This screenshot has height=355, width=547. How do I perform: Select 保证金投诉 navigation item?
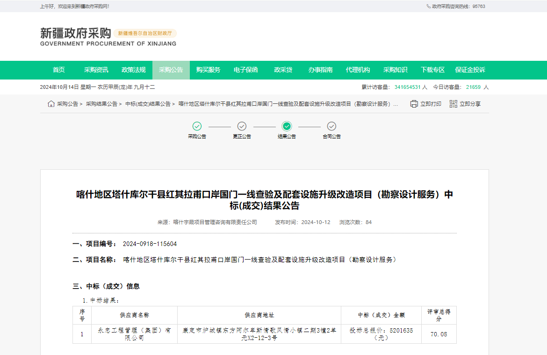pos(470,70)
